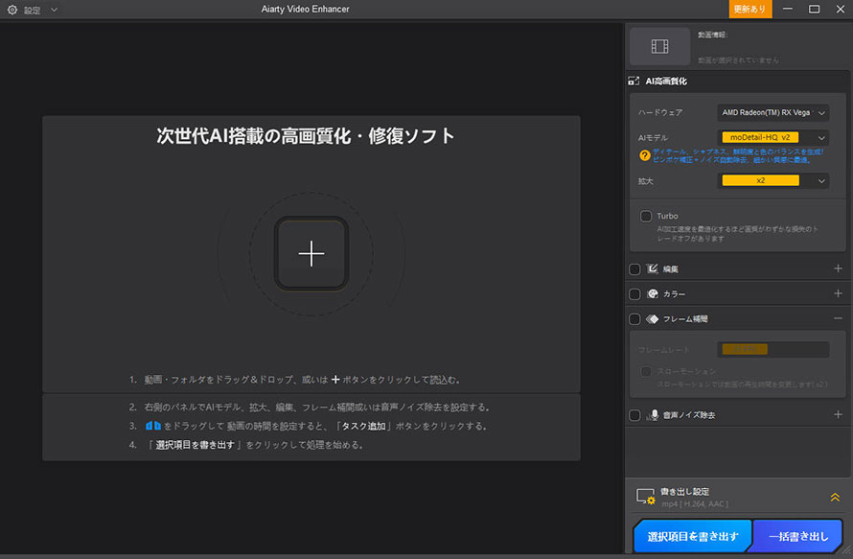
Task: Enable the Turbo checkbox
Action: pyautogui.click(x=646, y=216)
